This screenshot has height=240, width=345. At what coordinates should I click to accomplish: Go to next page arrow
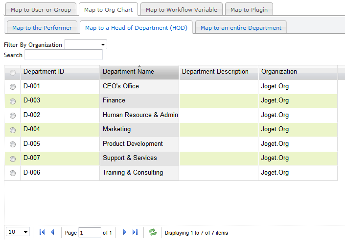(125, 233)
